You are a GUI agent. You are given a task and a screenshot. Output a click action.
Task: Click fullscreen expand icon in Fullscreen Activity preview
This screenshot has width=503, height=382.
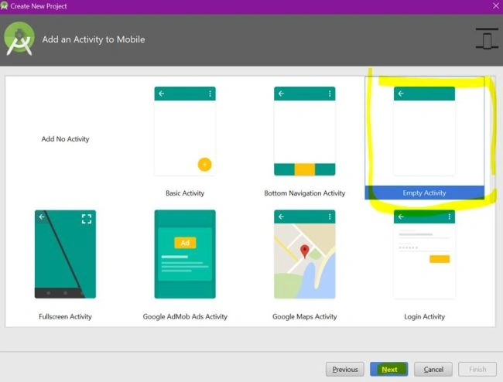[87, 219]
